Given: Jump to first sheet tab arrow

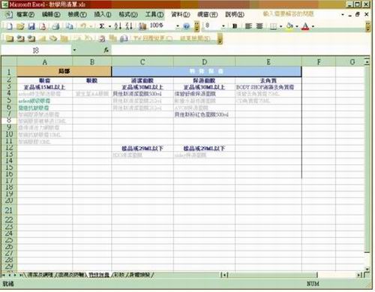Looking at the screenshot, I should click(4, 275).
